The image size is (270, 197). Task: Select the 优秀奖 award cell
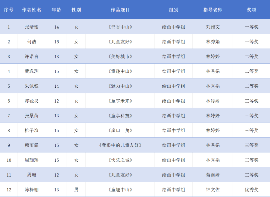pyautogui.click(x=251, y=190)
